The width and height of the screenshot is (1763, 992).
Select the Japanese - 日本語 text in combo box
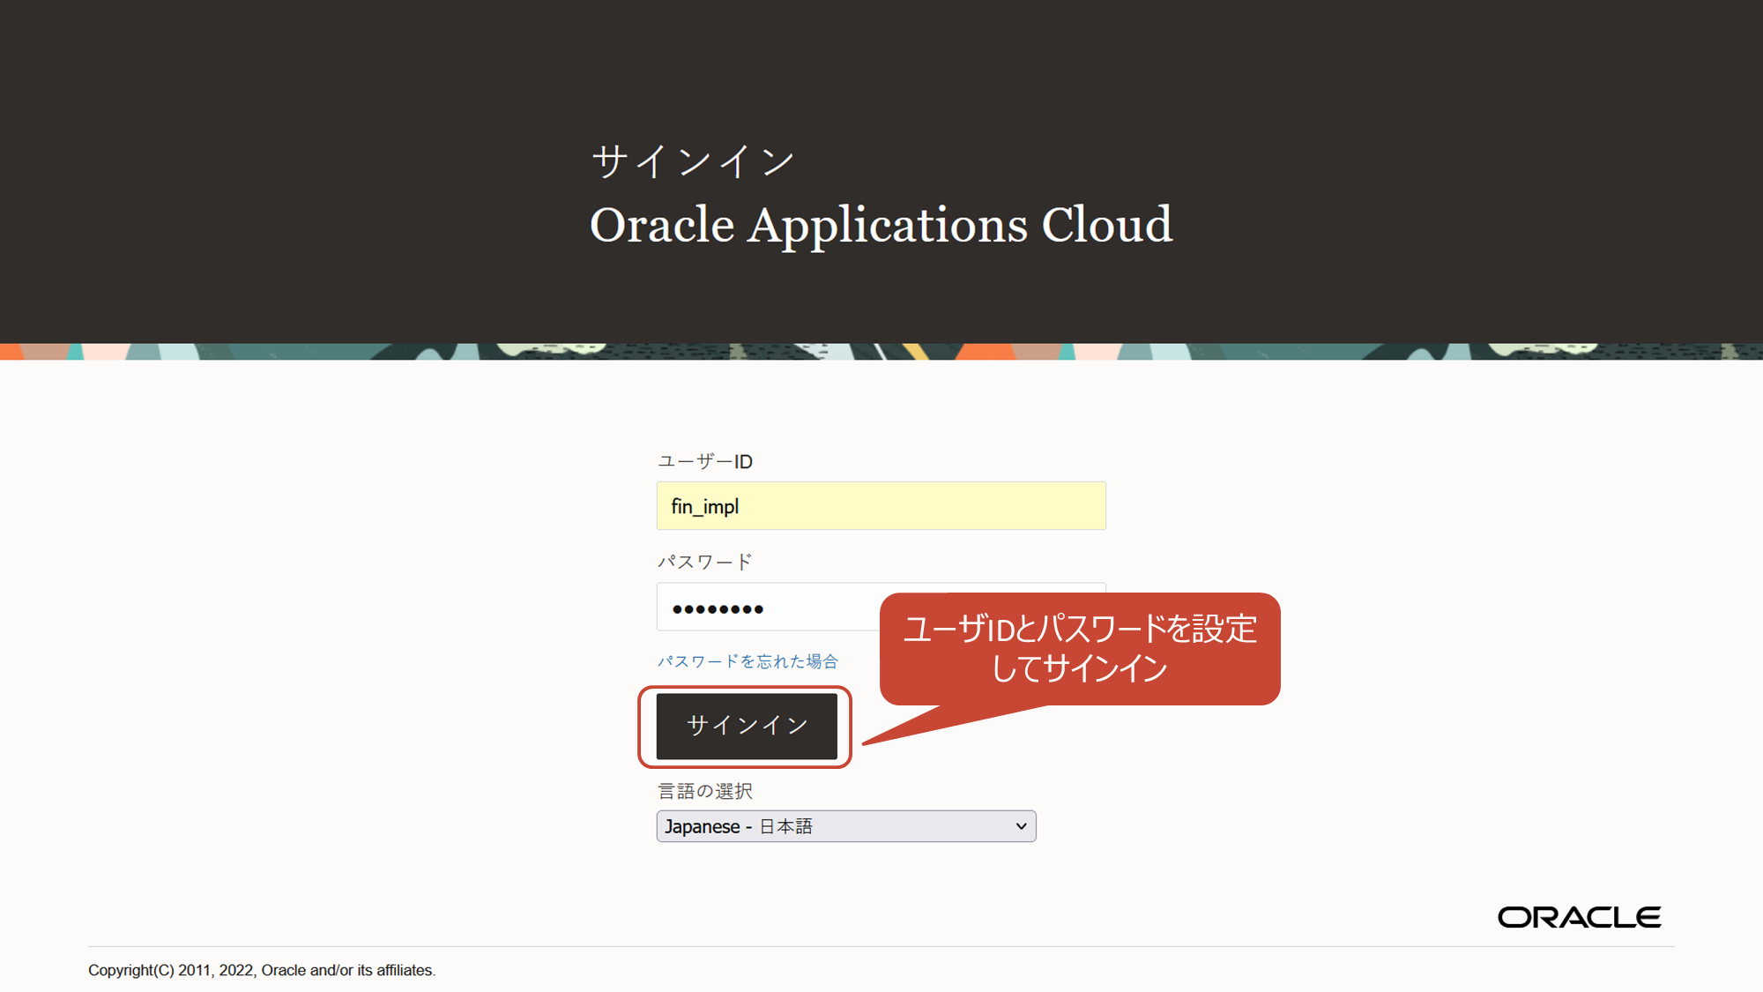(739, 826)
